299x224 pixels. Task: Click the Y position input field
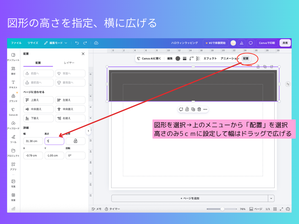point(54,155)
